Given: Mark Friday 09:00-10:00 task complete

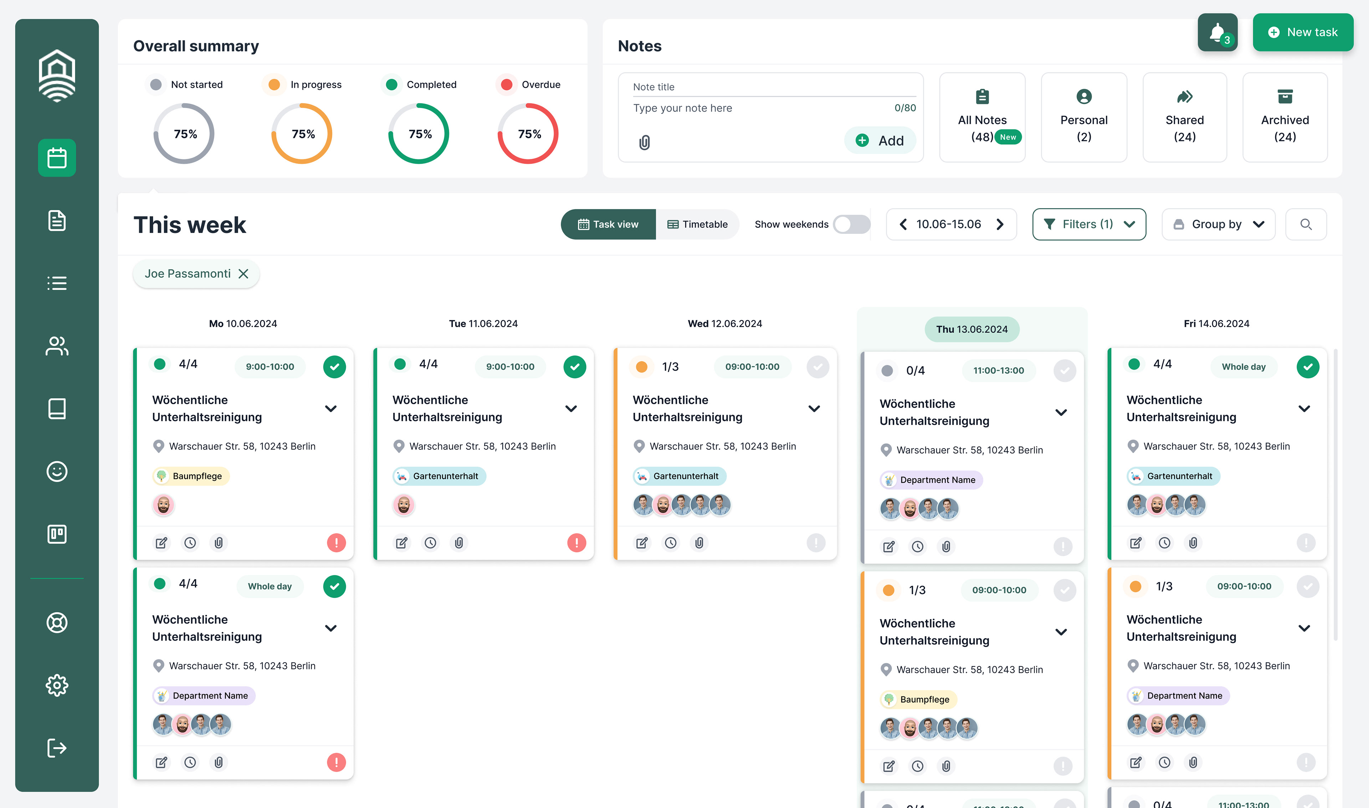Looking at the screenshot, I should click(1308, 586).
